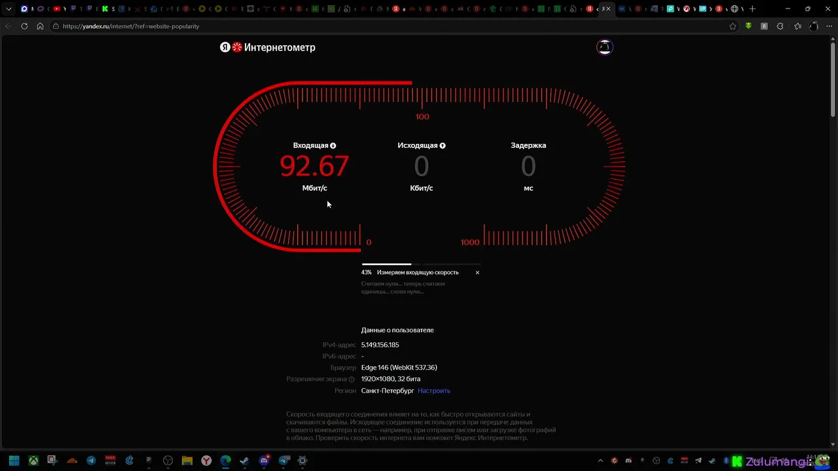Viewport: 838px width, 471px height.
Task: Cancel the speed test with the X
Action: click(x=477, y=272)
